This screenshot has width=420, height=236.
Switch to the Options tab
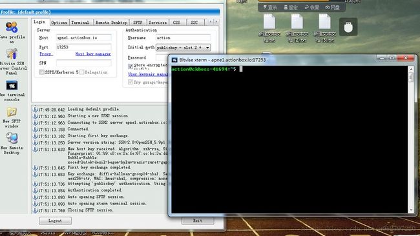click(59, 23)
